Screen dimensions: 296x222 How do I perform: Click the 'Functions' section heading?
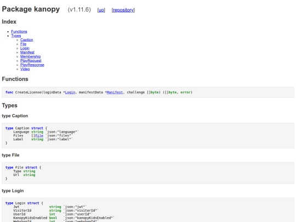point(15,79)
